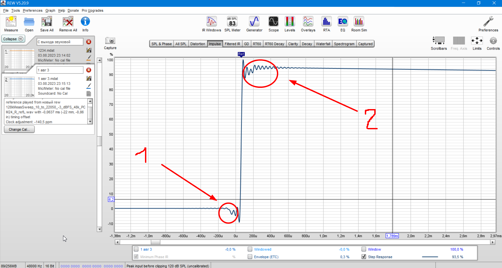Open the IR Windows tool
This screenshot has height=268, width=502.
pos(211,22)
